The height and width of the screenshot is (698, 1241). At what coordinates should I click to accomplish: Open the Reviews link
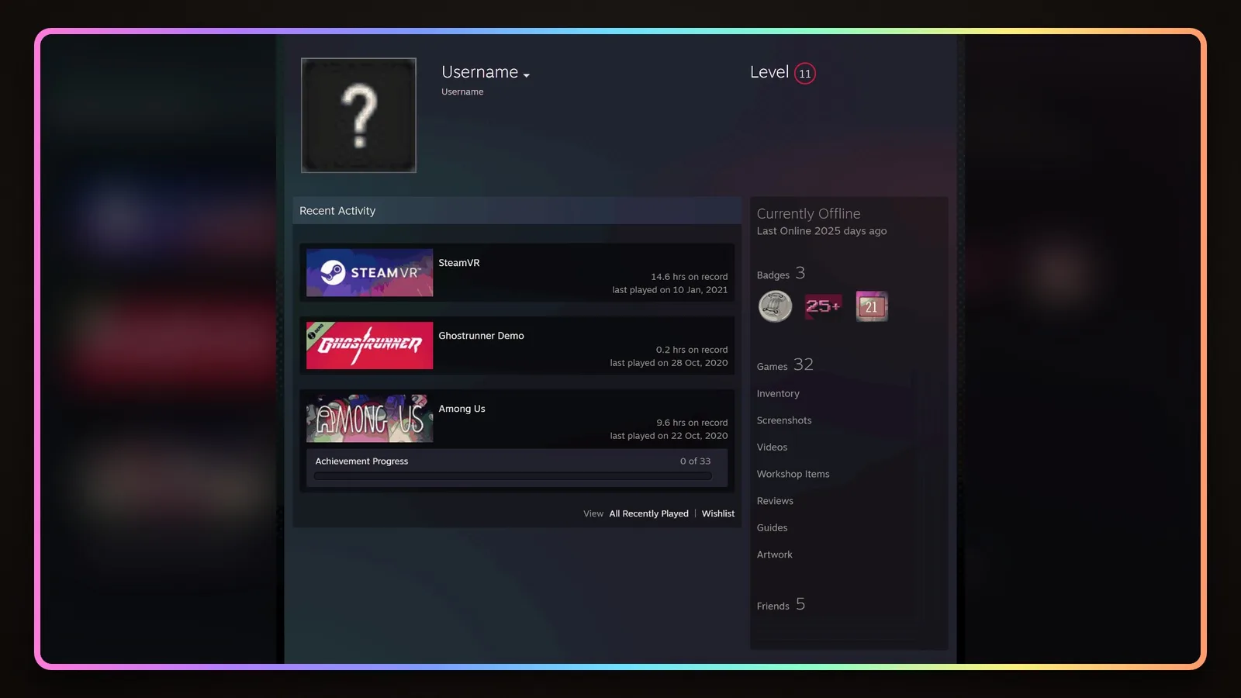[x=775, y=501]
